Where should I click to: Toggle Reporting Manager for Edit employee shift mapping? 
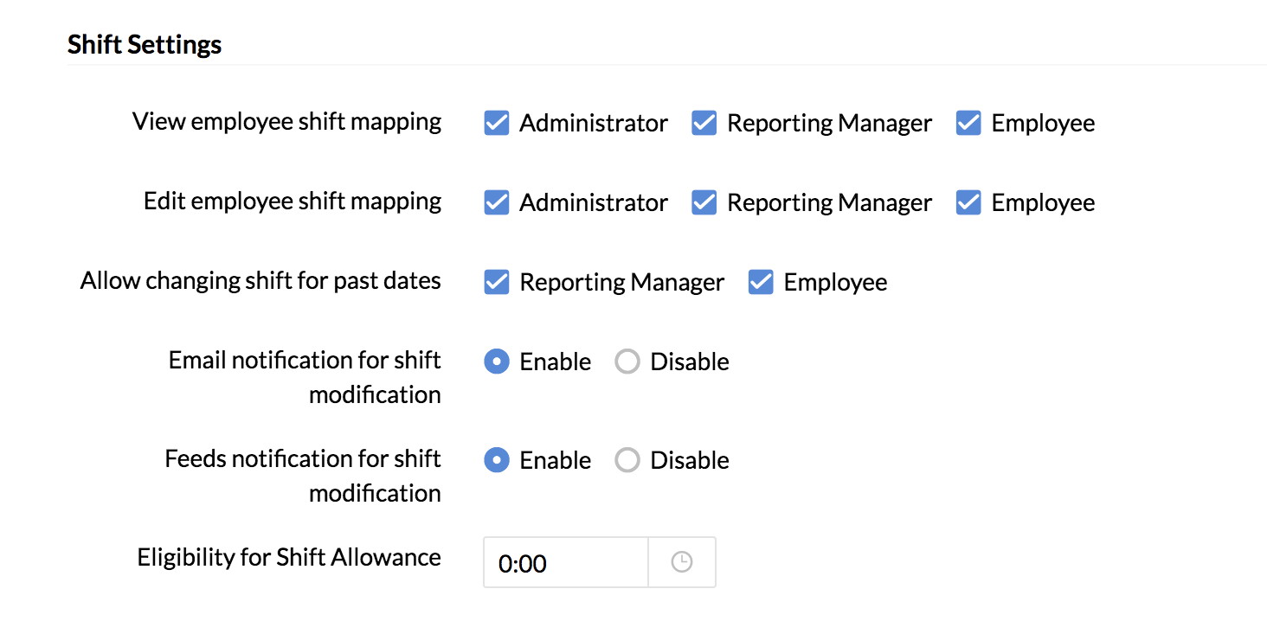point(704,203)
